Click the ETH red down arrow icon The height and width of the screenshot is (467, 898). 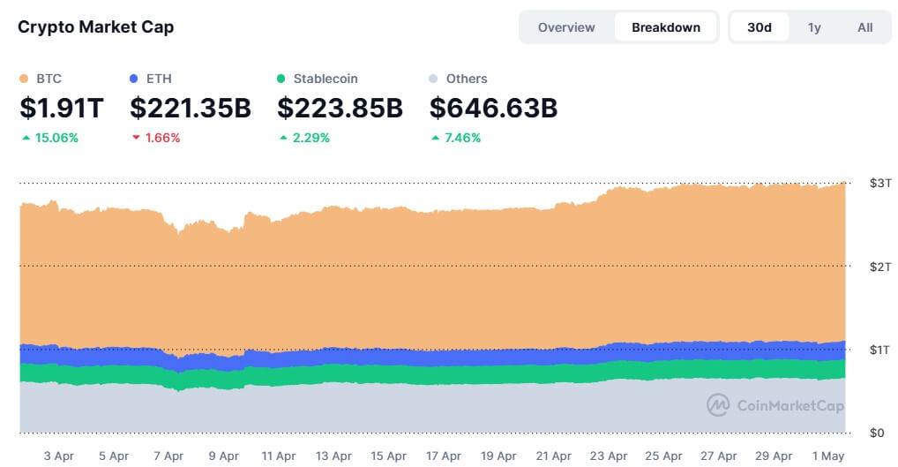click(x=136, y=138)
